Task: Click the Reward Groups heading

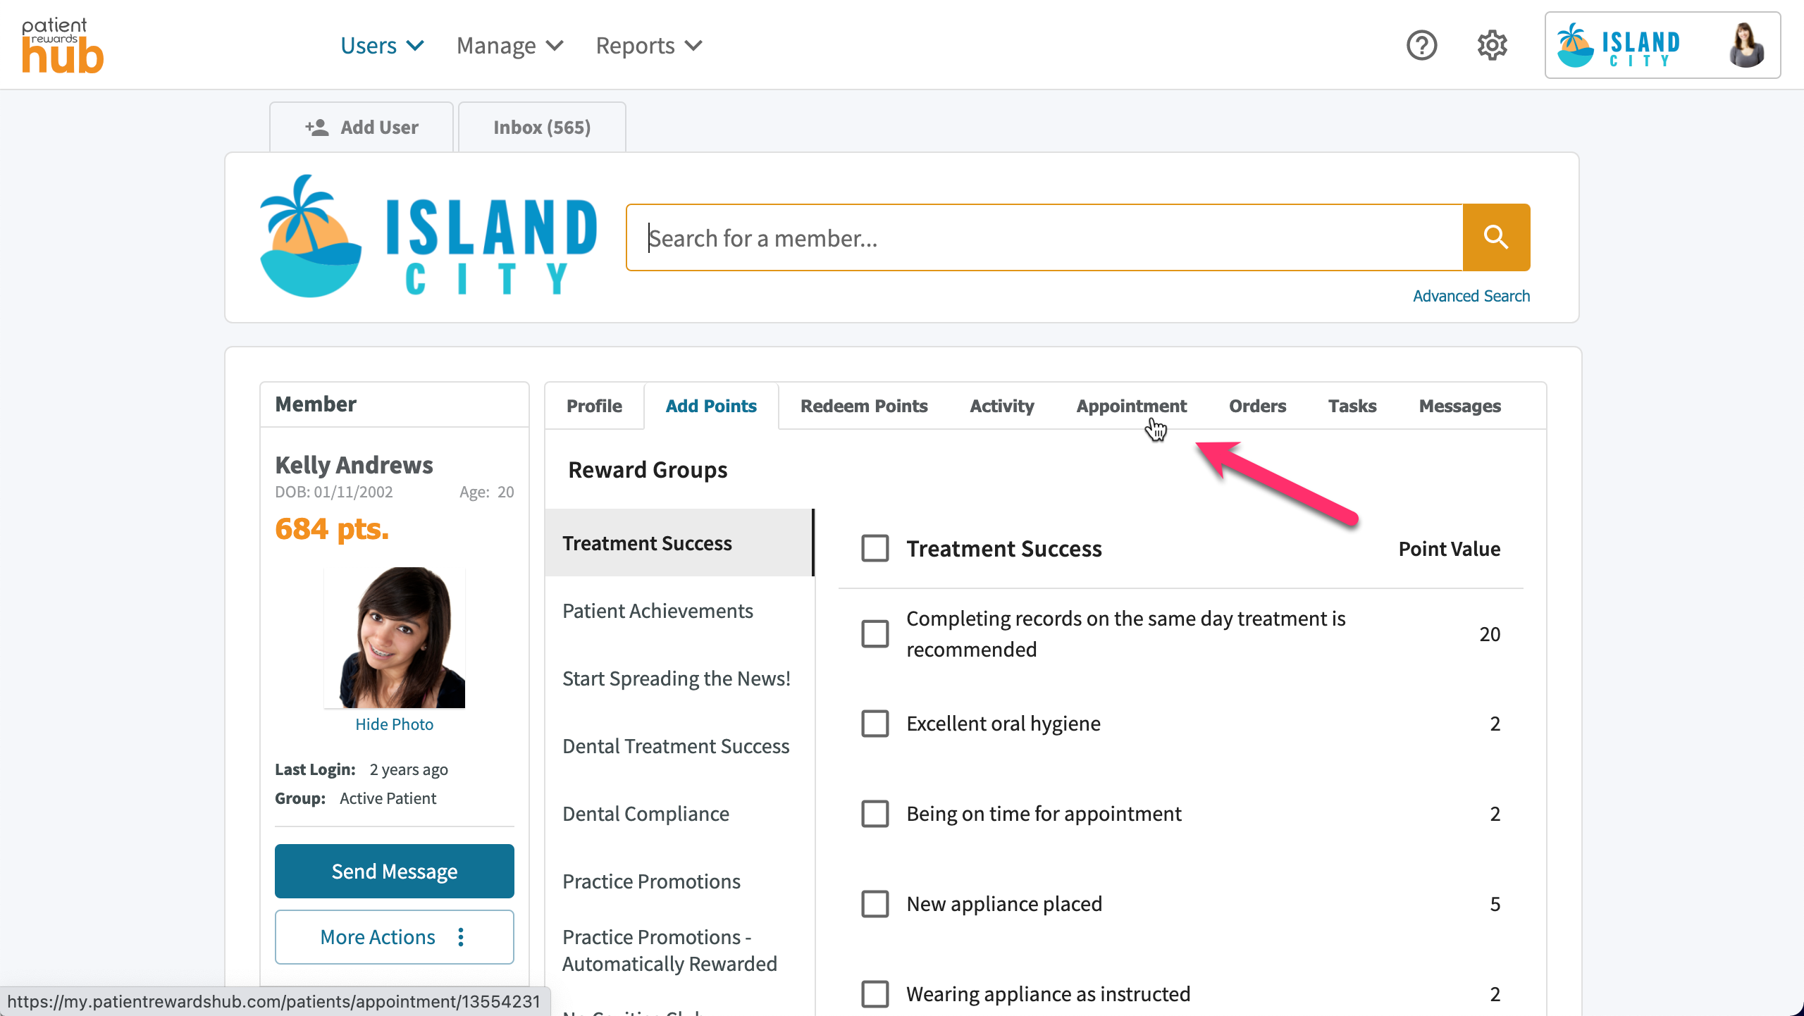Action: [648, 469]
